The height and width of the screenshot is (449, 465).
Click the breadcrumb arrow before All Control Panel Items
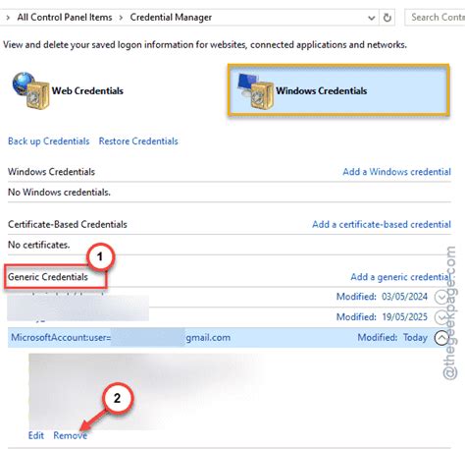click(x=8, y=18)
